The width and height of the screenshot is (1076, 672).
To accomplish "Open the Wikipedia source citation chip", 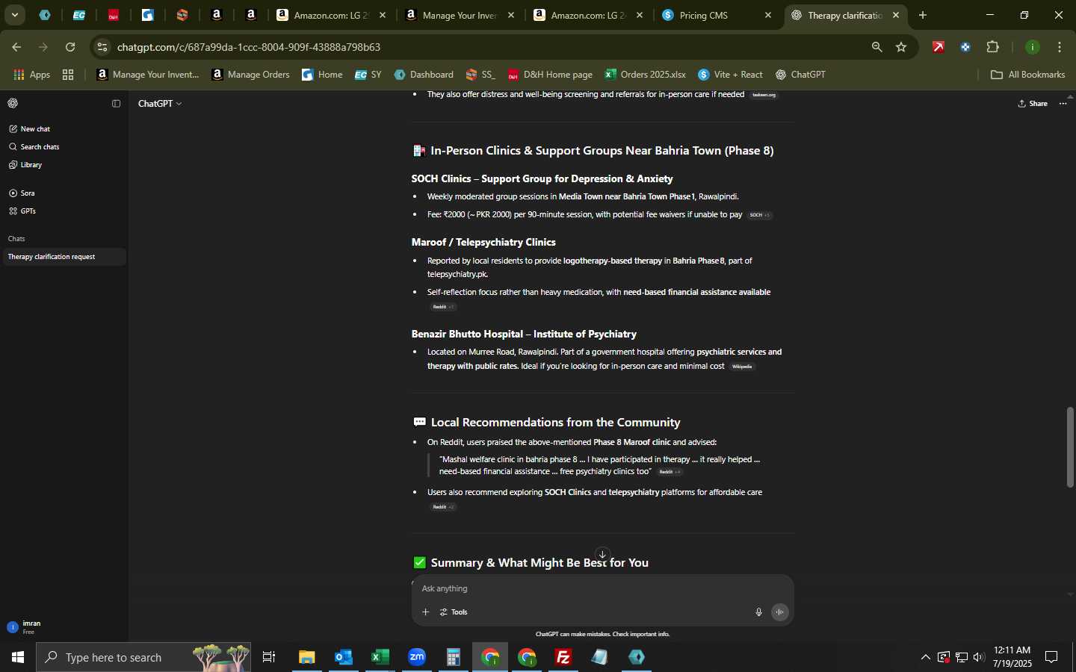I will (742, 367).
